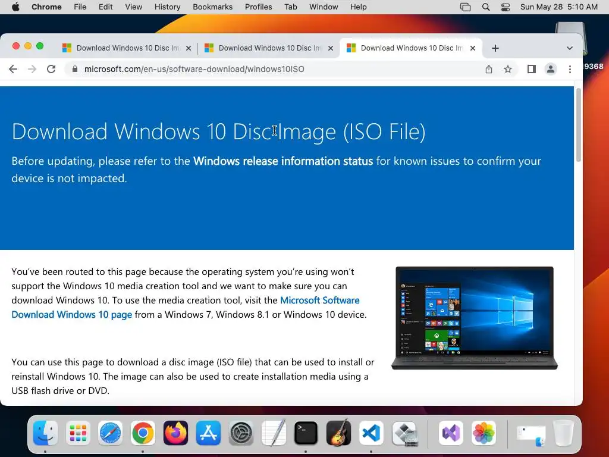Open Boot Camp Assistant in the Dock
609x457 pixels.
pyautogui.click(x=404, y=433)
